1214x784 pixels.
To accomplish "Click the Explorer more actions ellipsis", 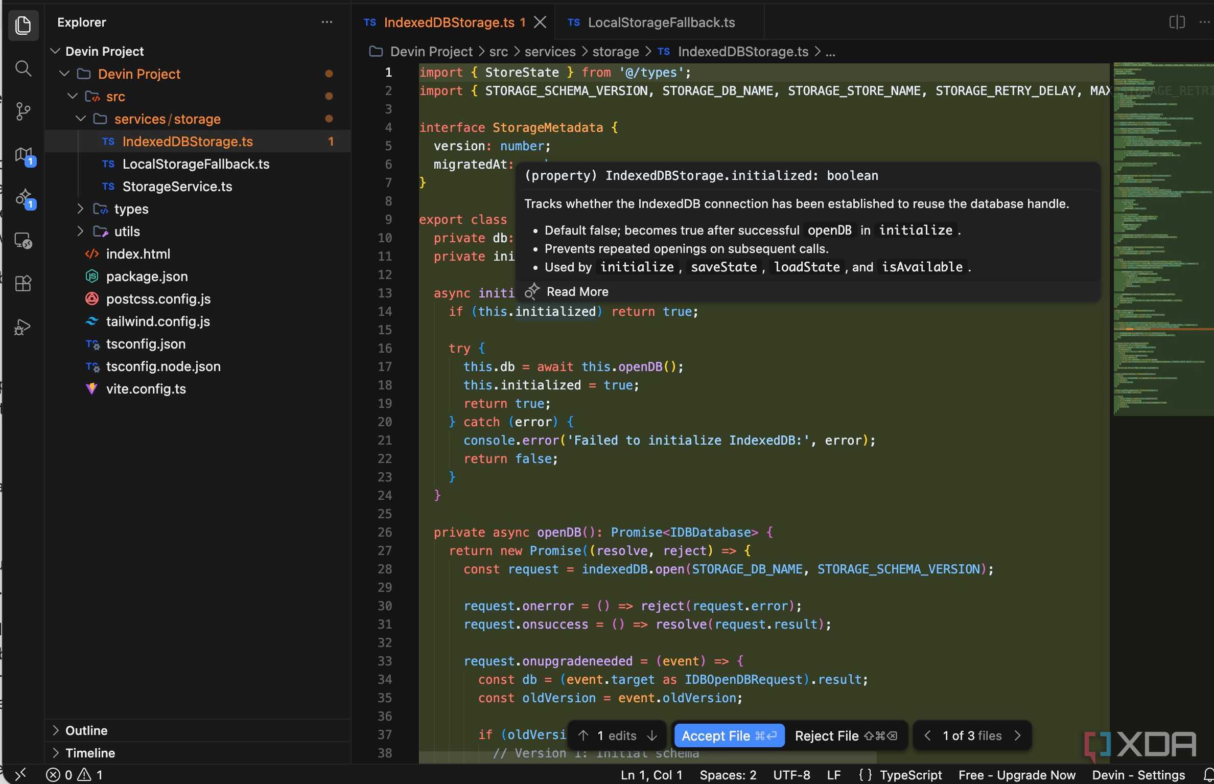I will click(327, 22).
